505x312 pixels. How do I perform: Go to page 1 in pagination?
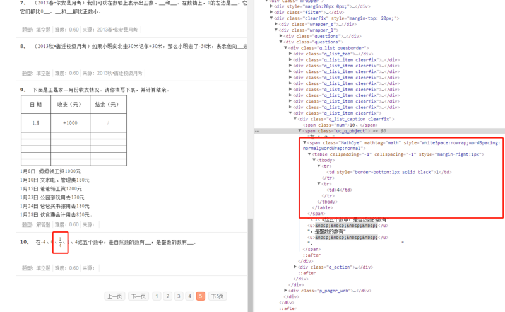click(157, 296)
